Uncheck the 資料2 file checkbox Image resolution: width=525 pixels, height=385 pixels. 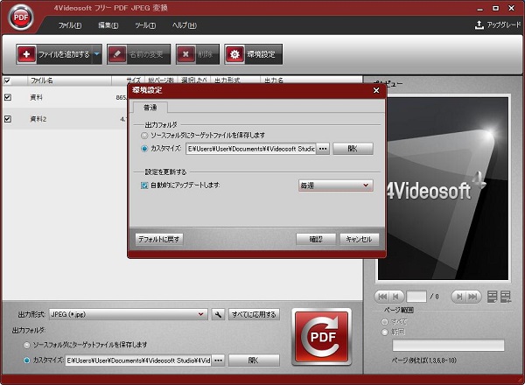[8, 118]
